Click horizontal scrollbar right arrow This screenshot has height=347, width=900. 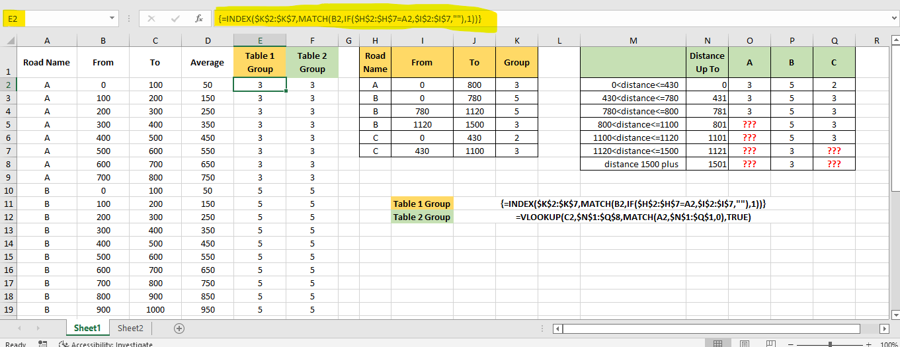pyautogui.click(x=884, y=328)
